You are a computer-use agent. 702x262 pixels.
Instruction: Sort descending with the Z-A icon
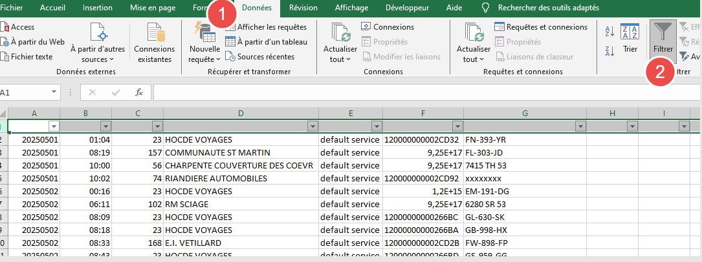click(609, 51)
